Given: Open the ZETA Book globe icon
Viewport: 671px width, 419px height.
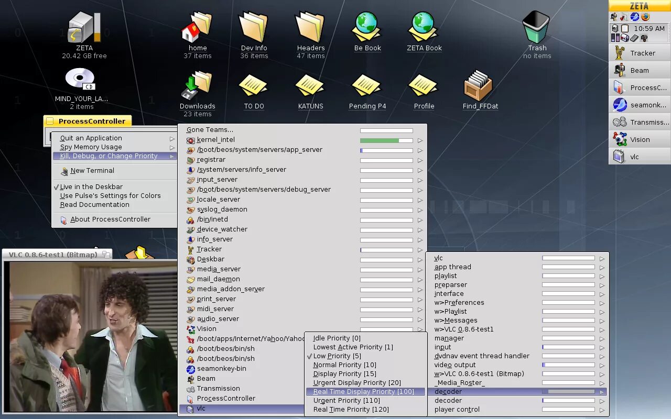Looking at the screenshot, I should click(x=424, y=27).
